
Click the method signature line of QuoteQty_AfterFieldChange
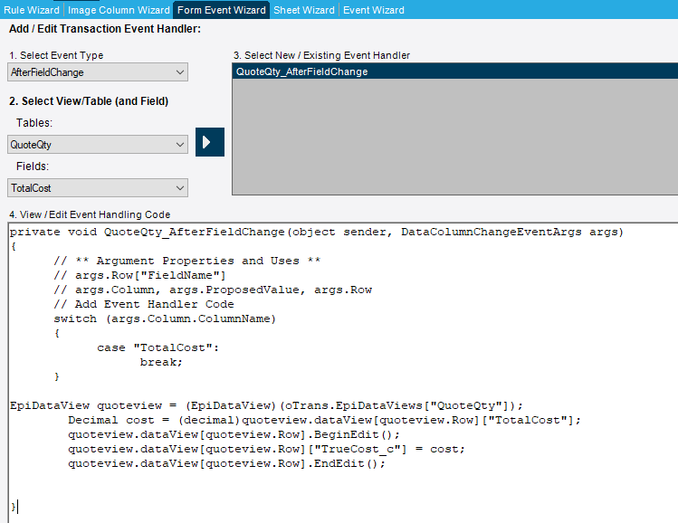(317, 233)
